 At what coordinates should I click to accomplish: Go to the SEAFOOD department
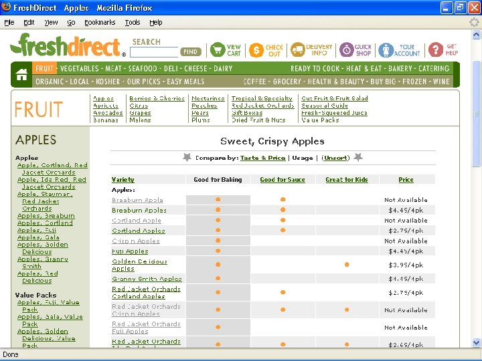(x=143, y=68)
